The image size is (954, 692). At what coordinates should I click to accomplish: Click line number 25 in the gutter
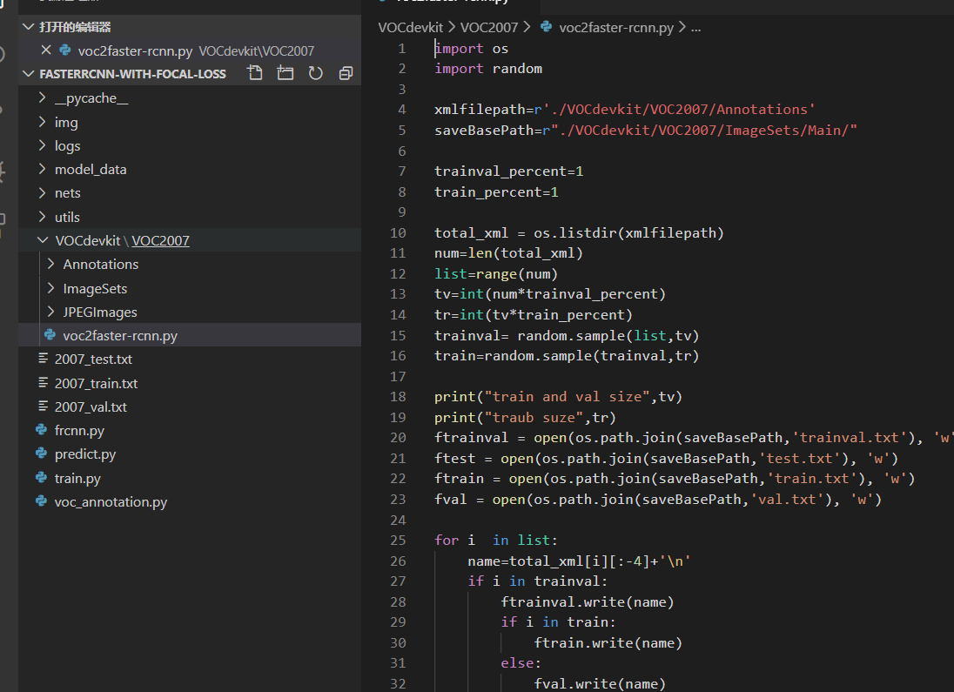398,540
